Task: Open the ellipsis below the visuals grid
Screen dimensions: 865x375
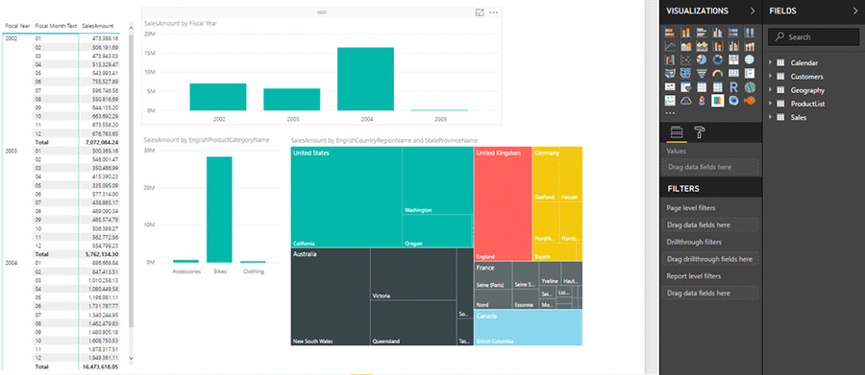Action: 670,113
